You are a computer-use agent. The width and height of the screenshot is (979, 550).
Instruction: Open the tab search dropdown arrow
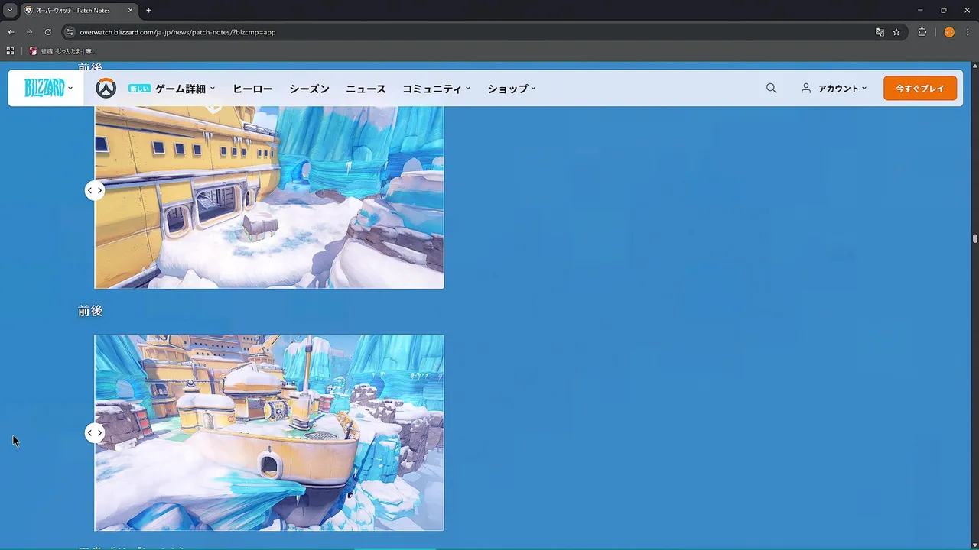click(x=10, y=11)
